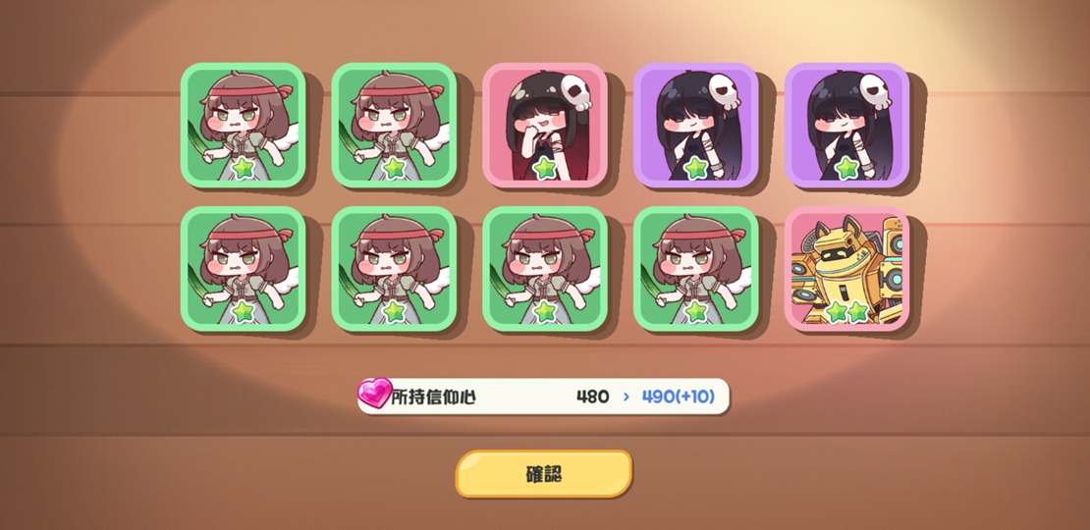
Task: Click the current 480 faith heart count
Action: [x=592, y=397]
